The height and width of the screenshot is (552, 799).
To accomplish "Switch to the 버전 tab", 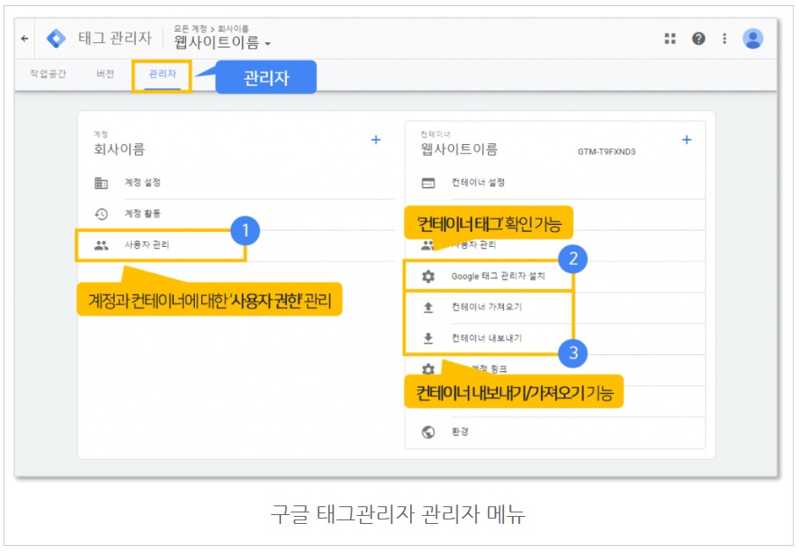I will 105,74.
